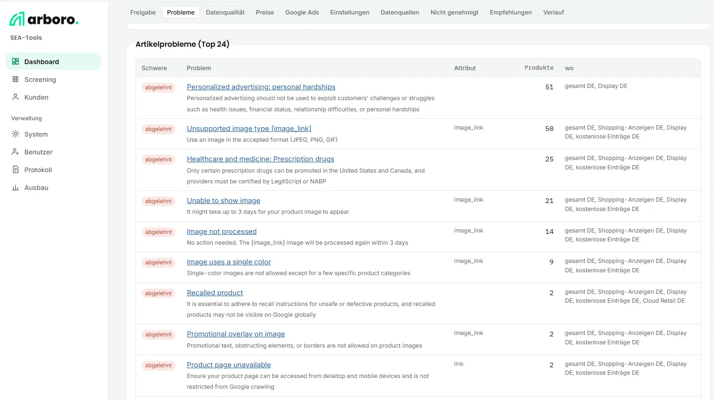Viewport: 714px width, 400px height.
Task: Open Healthcare and medicine: Prescription drugs link
Action: coord(260,159)
